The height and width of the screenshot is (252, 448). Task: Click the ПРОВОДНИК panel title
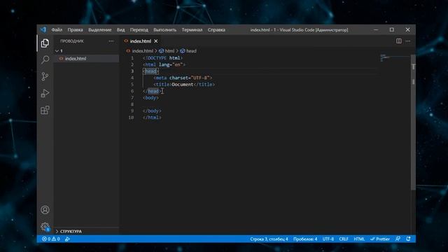tap(71, 41)
